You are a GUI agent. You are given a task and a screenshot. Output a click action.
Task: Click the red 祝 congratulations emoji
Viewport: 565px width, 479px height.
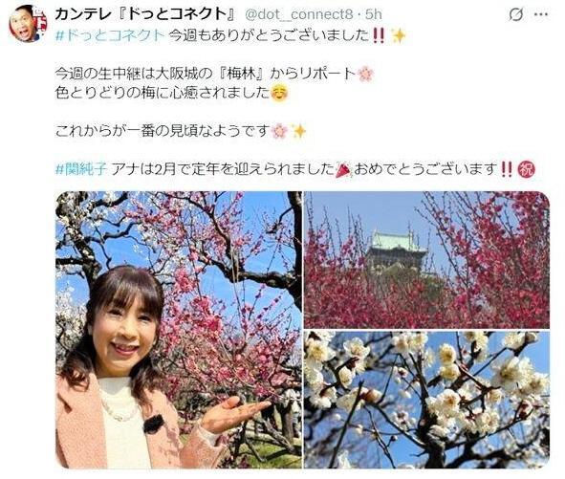click(x=527, y=168)
